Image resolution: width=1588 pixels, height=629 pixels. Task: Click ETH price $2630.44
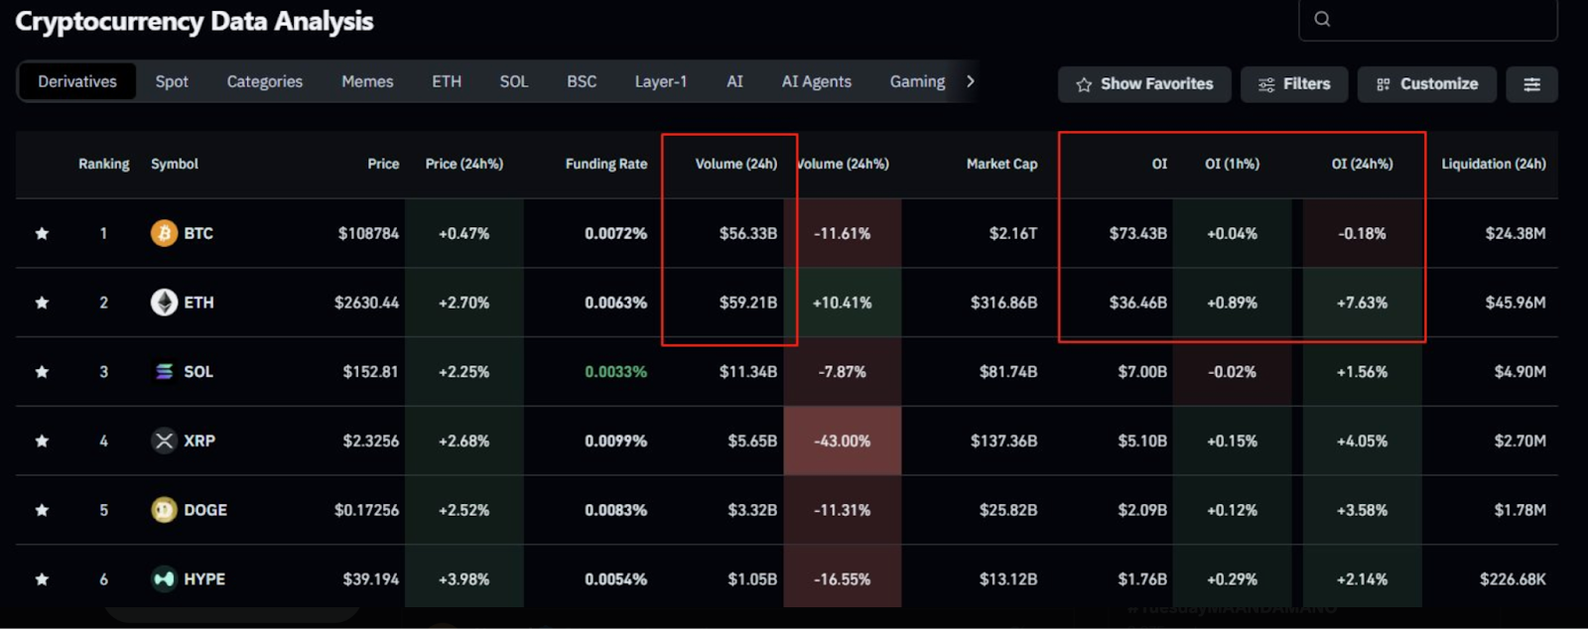366,303
